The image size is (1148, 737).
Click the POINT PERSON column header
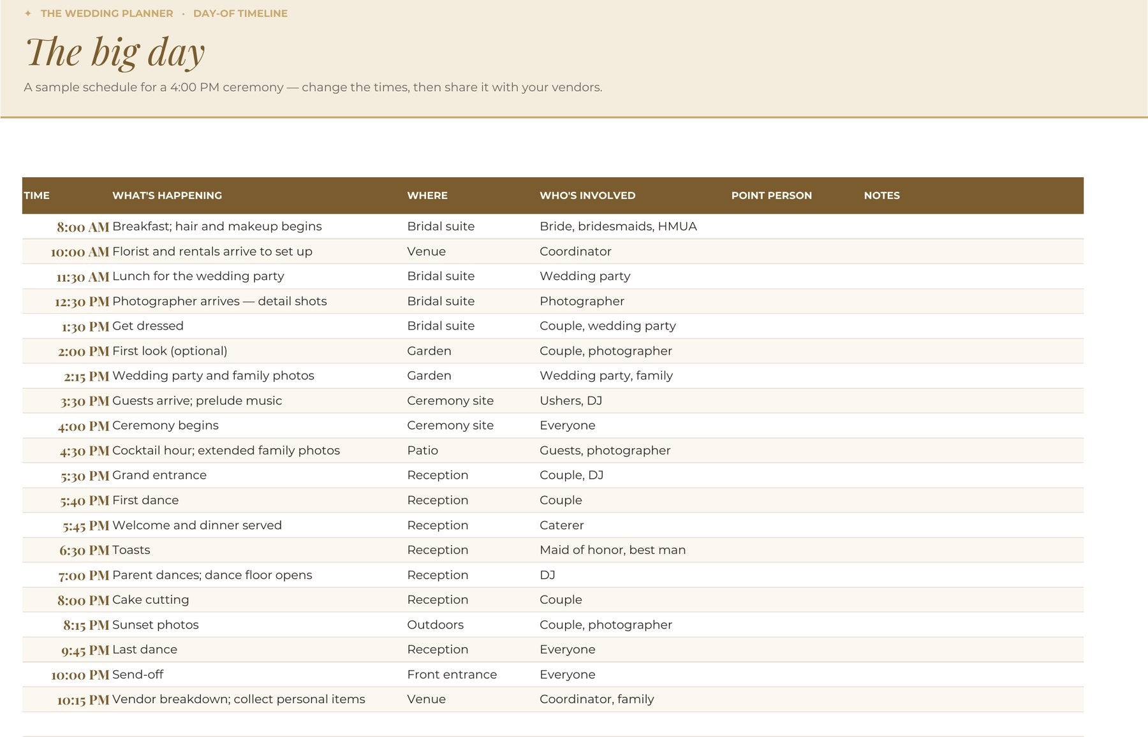pos(772,196)
